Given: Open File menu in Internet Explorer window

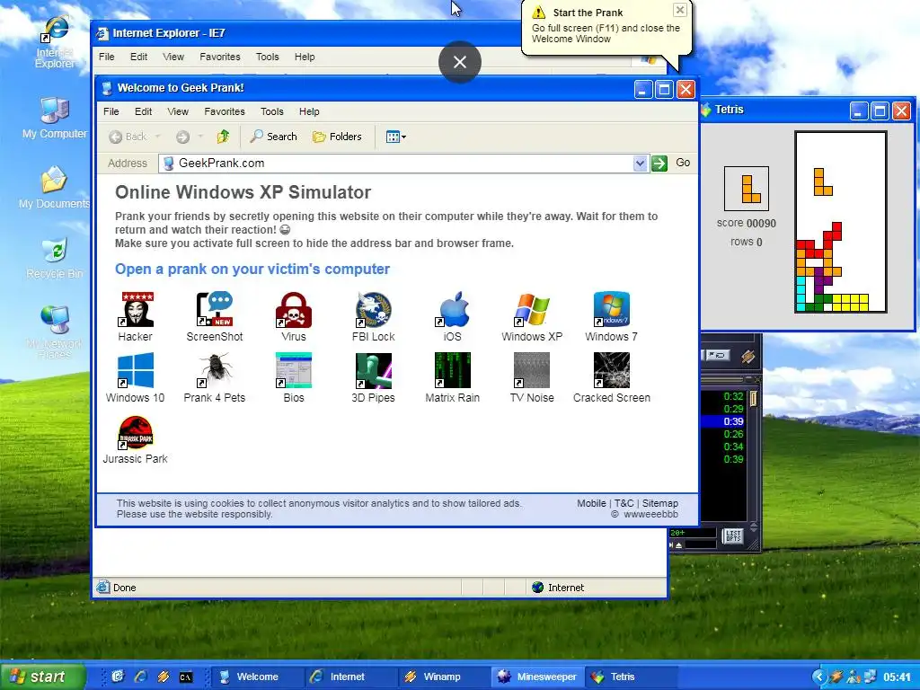Looking at the screenshot, I should click(106, 57).
